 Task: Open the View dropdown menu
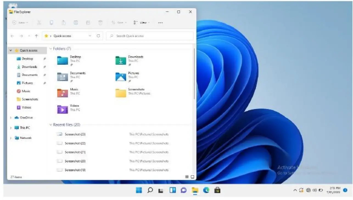click(x=142, y=23)
